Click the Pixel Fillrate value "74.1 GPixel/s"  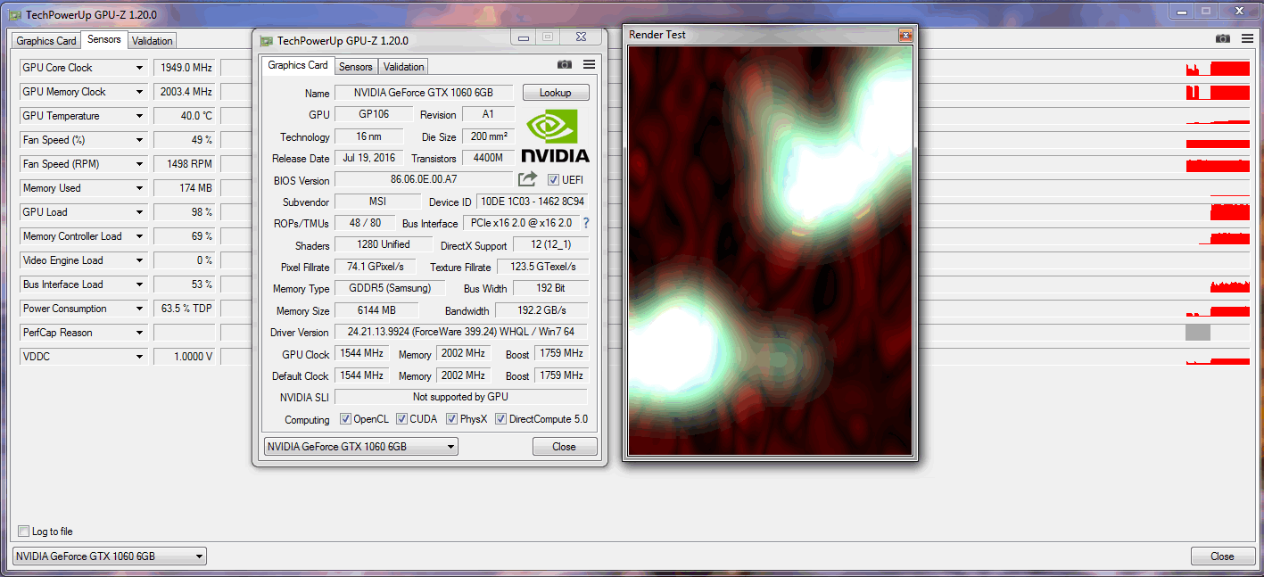(376, 267)
